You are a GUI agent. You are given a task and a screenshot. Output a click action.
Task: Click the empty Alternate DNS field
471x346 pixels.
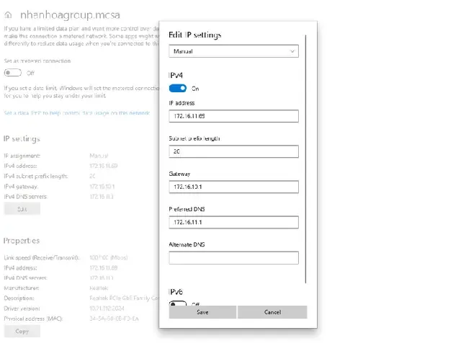pyautogui.click(x=233, y=257)
